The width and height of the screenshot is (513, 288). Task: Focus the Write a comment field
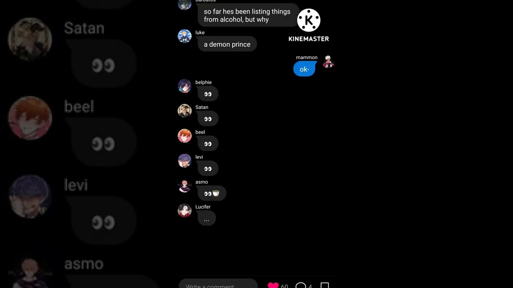218,284
